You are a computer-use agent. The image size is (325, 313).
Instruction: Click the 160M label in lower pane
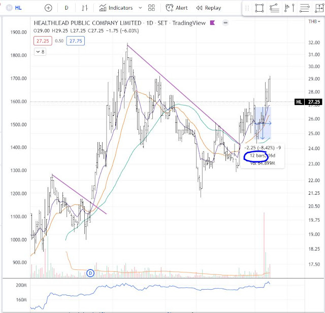(21, 300)
